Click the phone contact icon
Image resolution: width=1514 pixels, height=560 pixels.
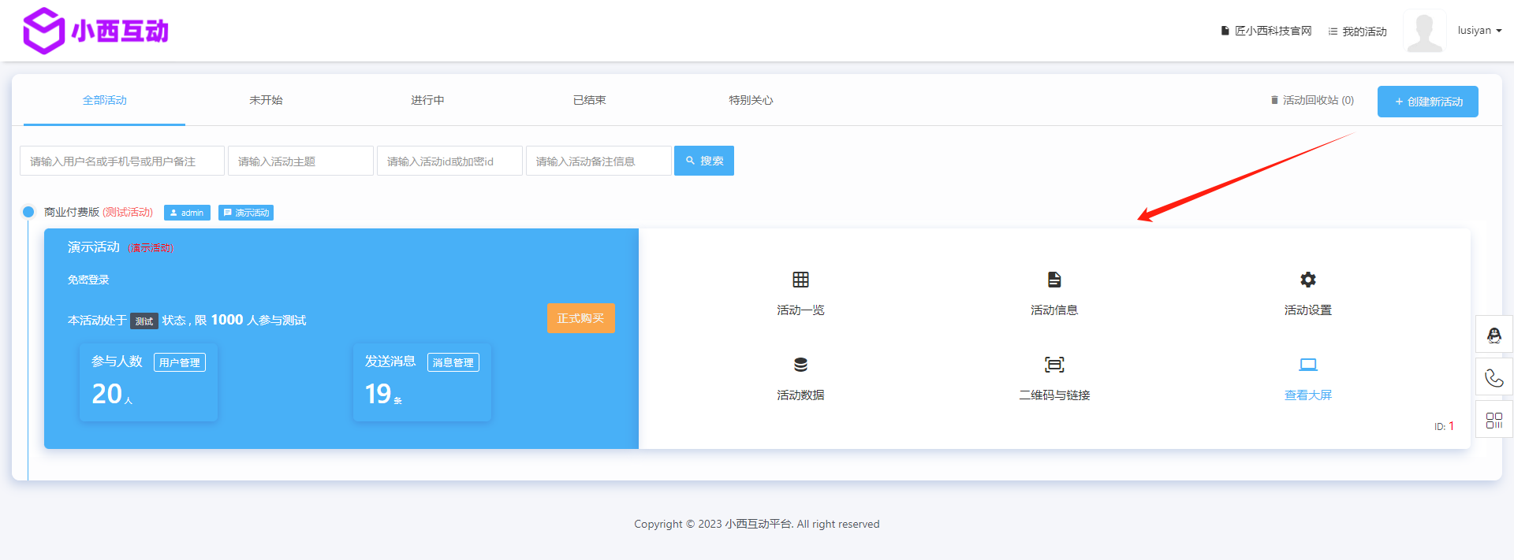[1494, 377]
